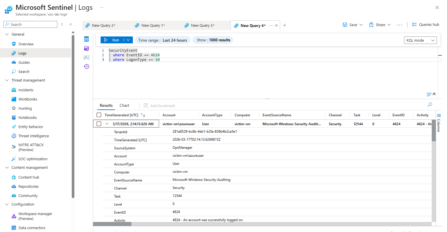Click the sidebar Search input field

[x=30, y=24]
